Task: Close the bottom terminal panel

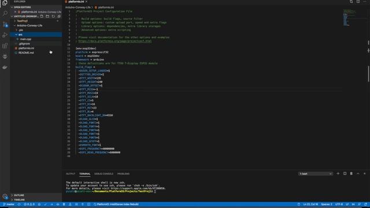Action: pos(365,173)
